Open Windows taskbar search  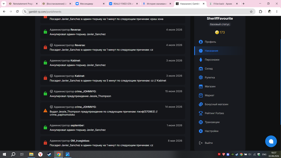tap(13, 154)
